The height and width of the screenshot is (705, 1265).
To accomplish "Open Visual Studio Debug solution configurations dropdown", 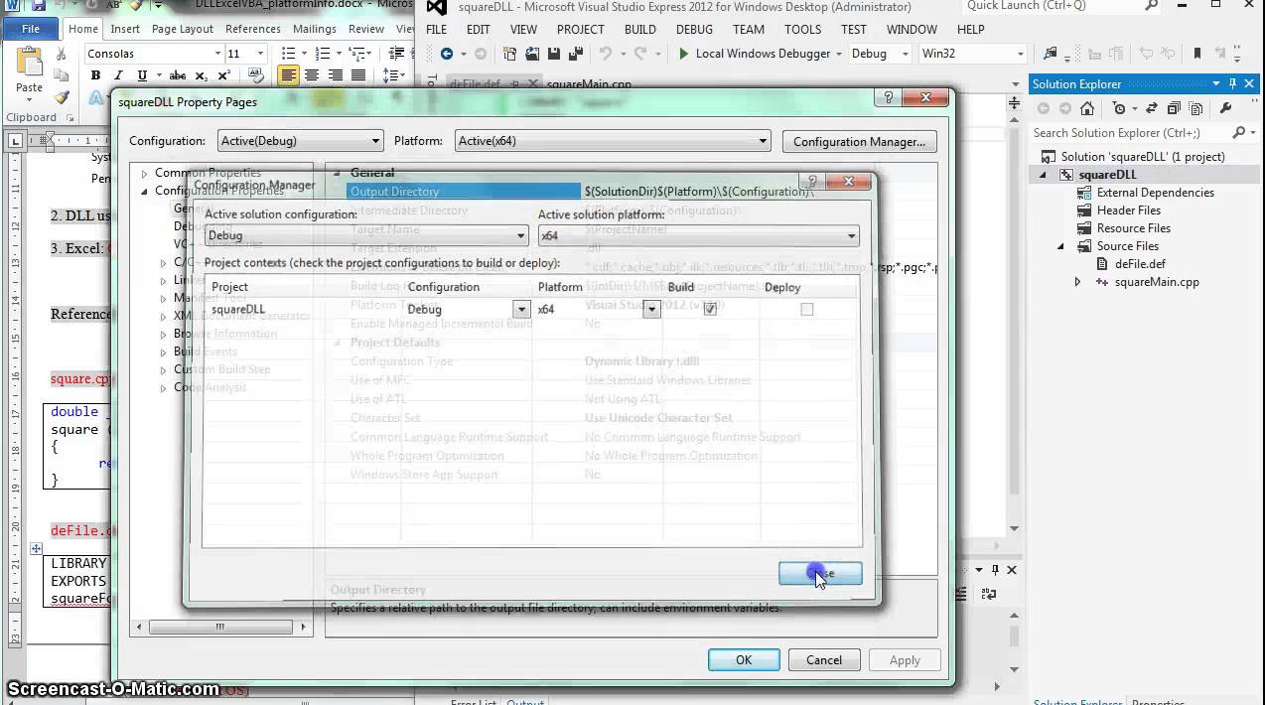I will pyautogui.click(x=906, y=54).
